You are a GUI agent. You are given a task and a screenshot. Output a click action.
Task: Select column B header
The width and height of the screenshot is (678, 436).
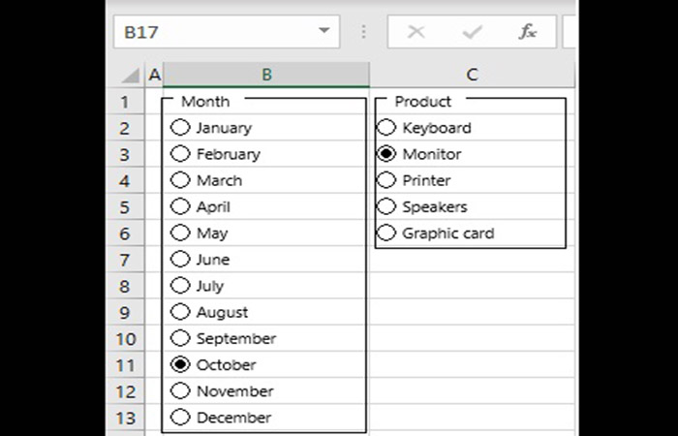pyautogui.click(x=266, y=75)
